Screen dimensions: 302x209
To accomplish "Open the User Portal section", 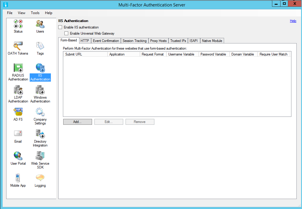I will tap(18, 158).
